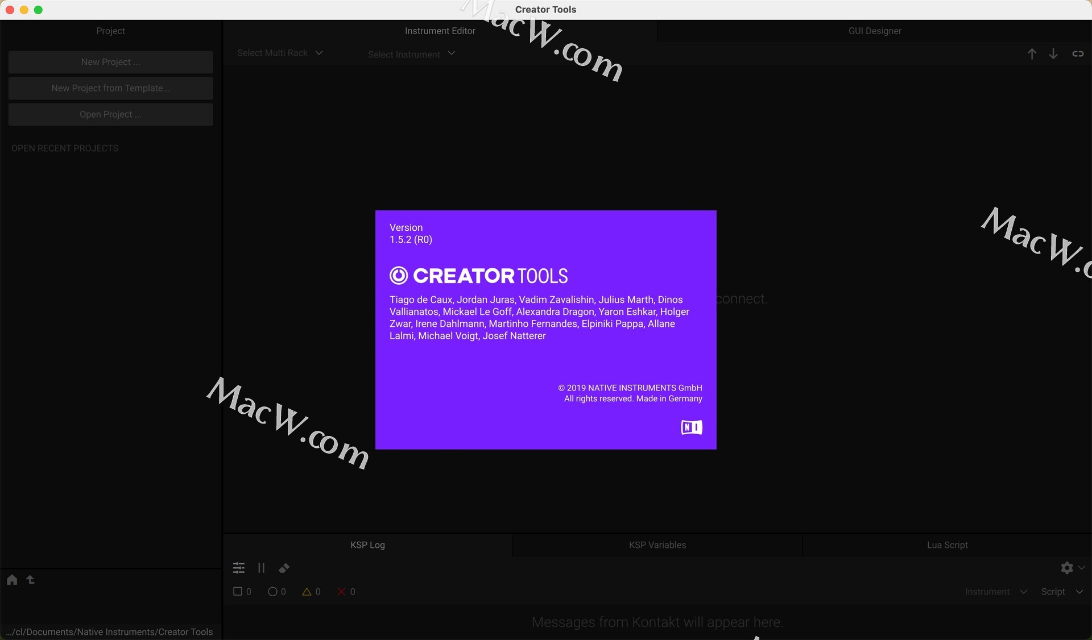Toggle the red error filter

pyautogui.click(x=346, y=592)
